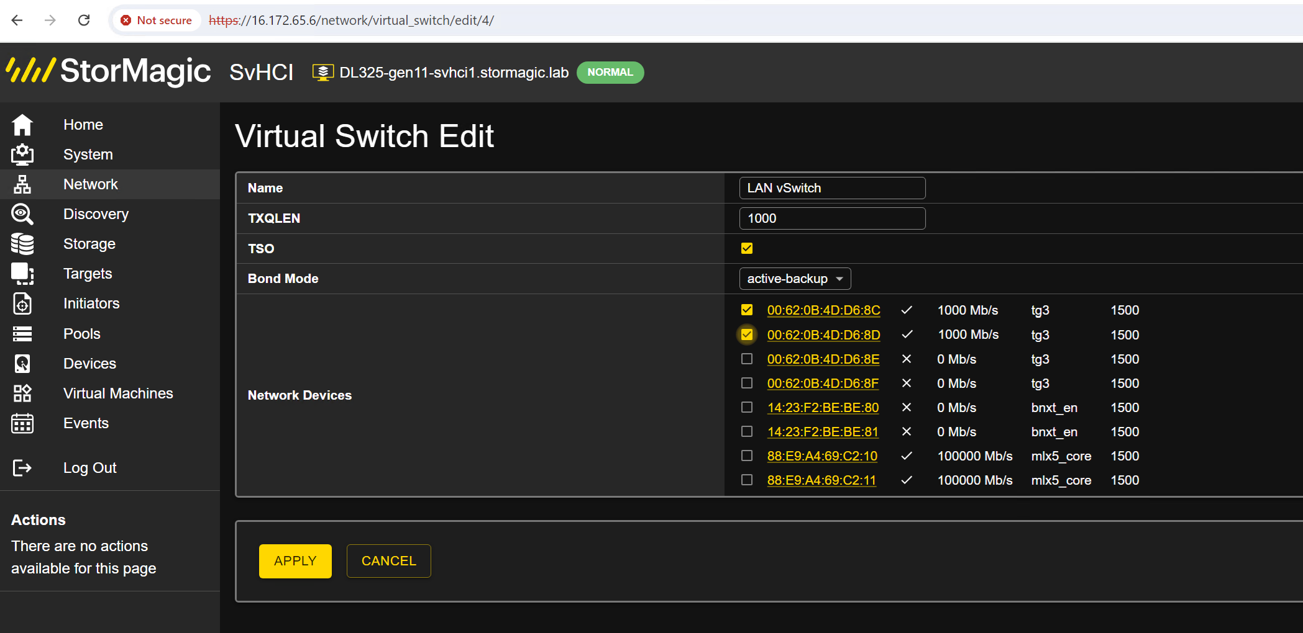Cancel editing the virtual switch
Image resolution: width=1303 pixels, height=633 pixels.
pos(389,561)
